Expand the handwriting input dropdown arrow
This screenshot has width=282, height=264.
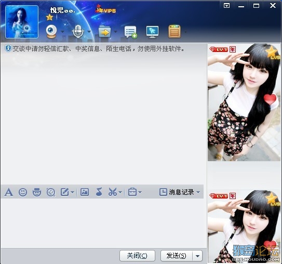[73, 192]
